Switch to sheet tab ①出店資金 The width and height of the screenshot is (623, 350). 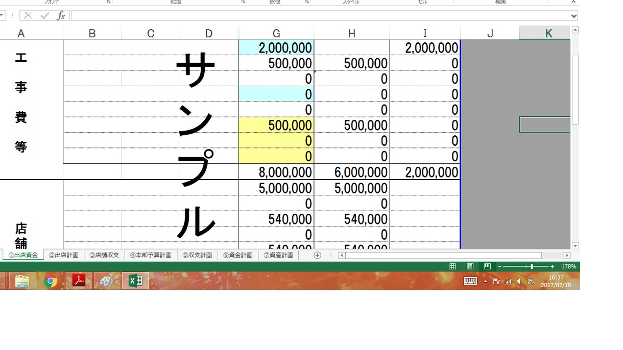tap(23, 255)
